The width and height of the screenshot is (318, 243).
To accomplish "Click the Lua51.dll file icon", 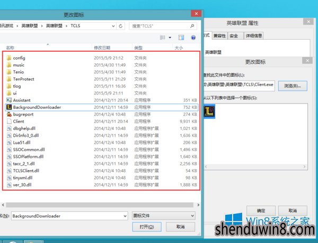I will pos(9,143).
